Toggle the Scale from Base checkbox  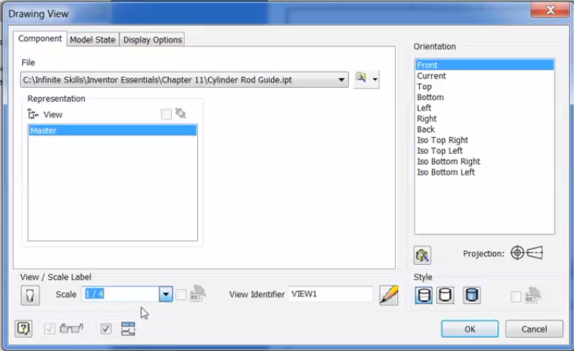tap(181, 295)
